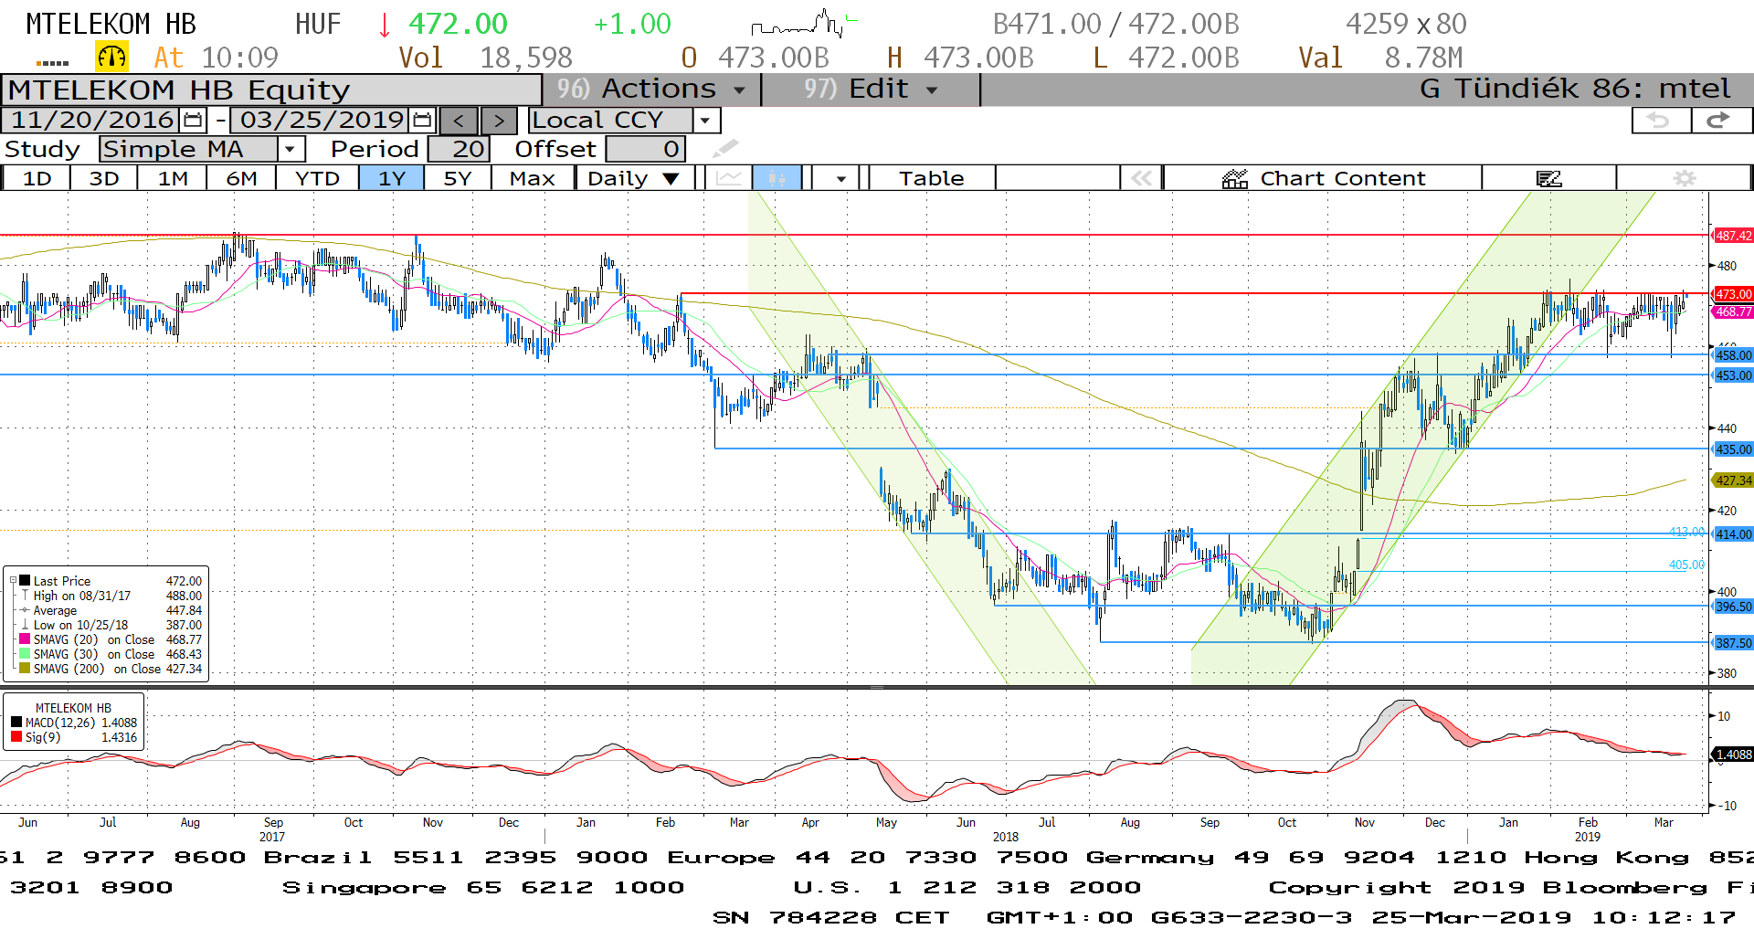Open the Edit dropdown menu

[x=871, y=90]
